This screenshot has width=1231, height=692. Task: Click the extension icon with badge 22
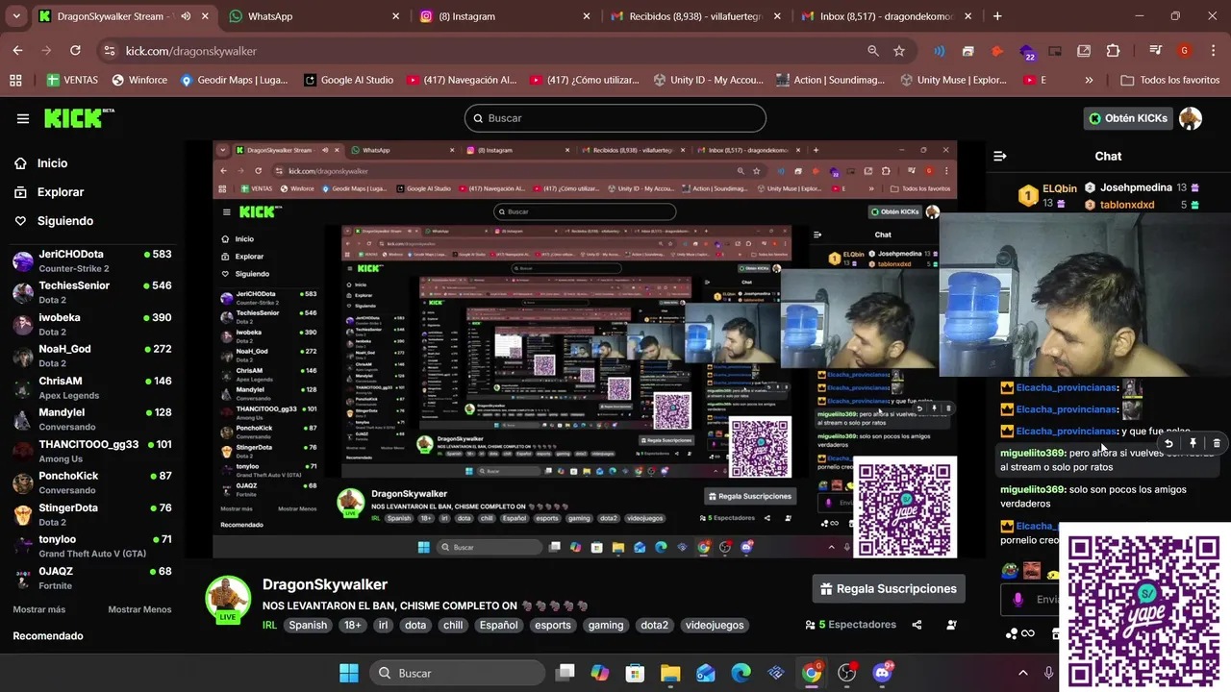(x=1027, y=52)
